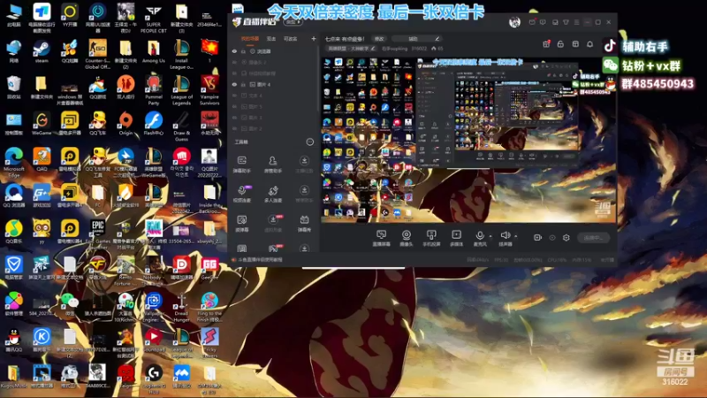Open the Among Us desktop icon
Image resolution: width=707 pixels, height=398 pixels.
(x=153, y=52)
